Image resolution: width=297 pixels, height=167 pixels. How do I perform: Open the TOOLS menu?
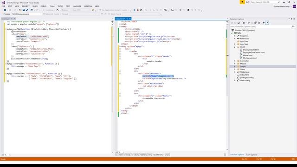coord(60,6)
